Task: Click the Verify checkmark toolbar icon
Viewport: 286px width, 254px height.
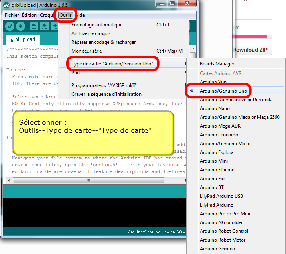Action: pyautogui.click(x=10, y=26)
